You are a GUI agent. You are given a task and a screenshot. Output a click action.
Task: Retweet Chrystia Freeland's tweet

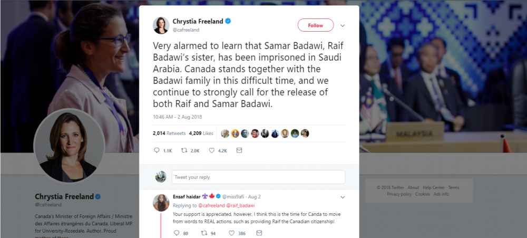(x=184, y=150)
